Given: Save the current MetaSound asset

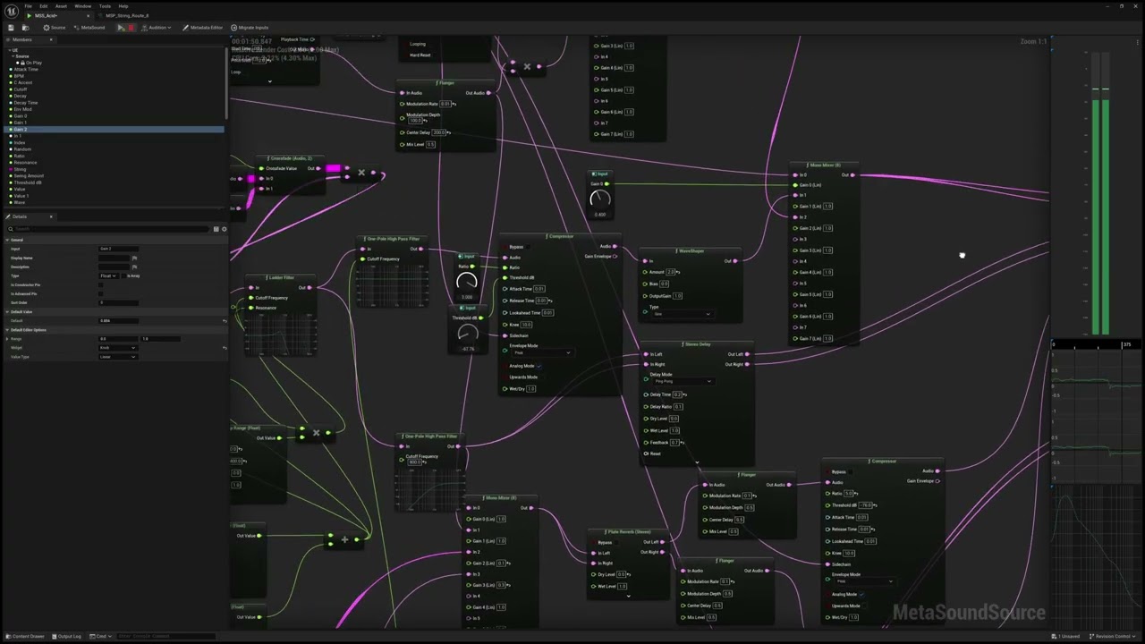Looking at the screenshot, I should 11,28.
